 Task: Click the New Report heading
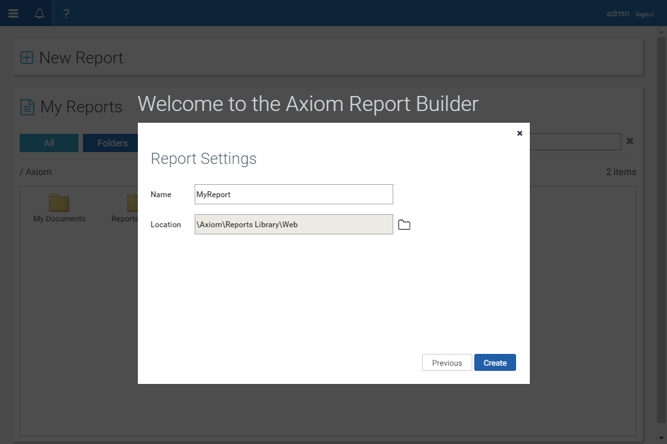pos(81,58)
